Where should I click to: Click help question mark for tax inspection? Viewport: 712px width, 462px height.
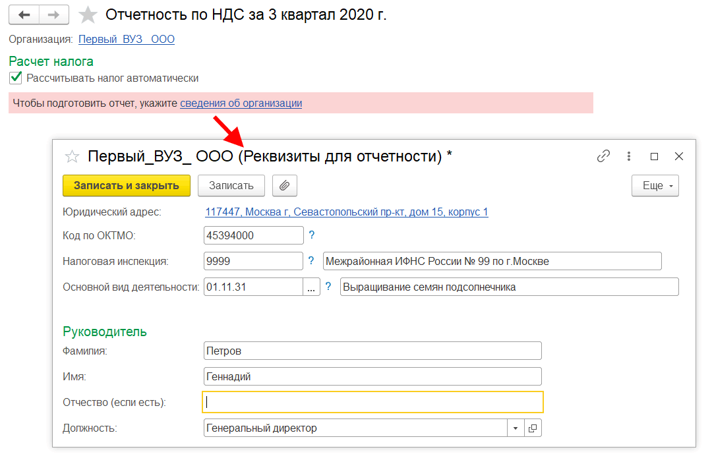tap(312, 261)
